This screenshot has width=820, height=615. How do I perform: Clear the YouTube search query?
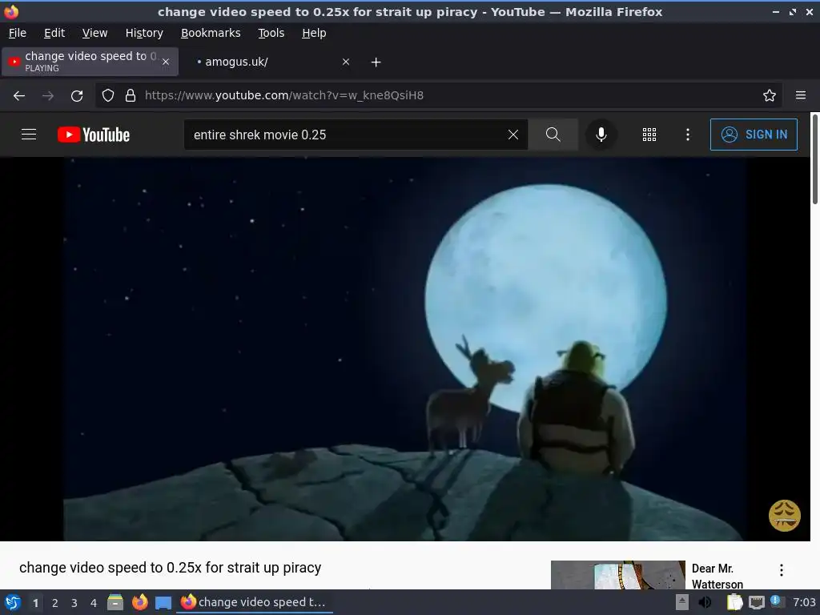tap(513, 135)
